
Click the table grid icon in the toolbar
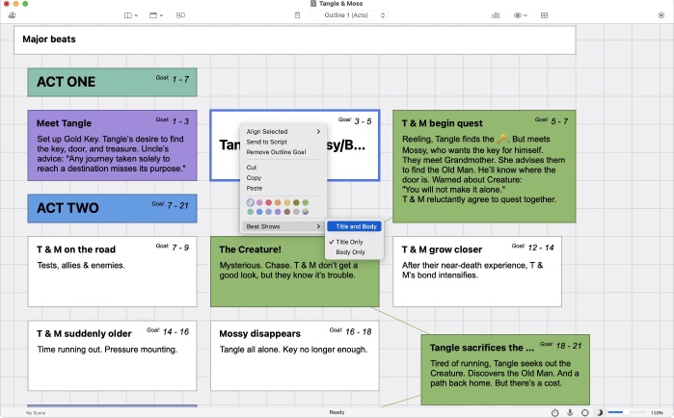[x=545, y=15]
